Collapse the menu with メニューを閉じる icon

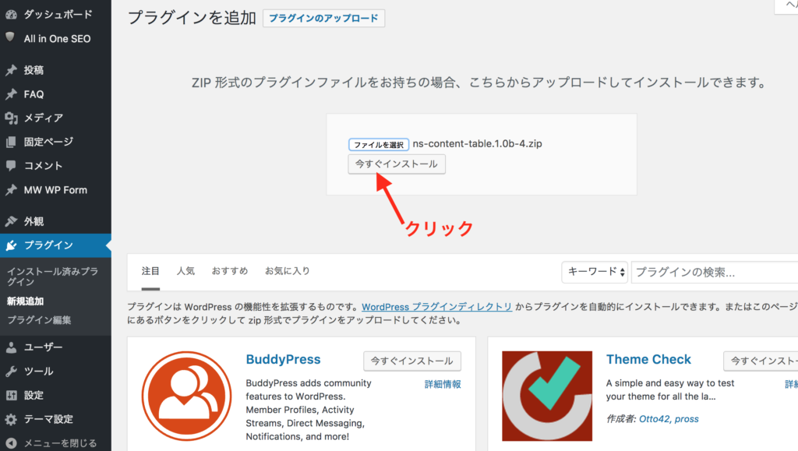(11, 443)
